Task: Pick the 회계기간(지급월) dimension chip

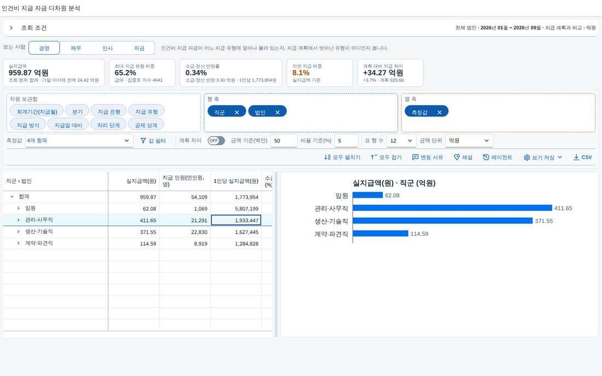Action: tap(37, 111)
